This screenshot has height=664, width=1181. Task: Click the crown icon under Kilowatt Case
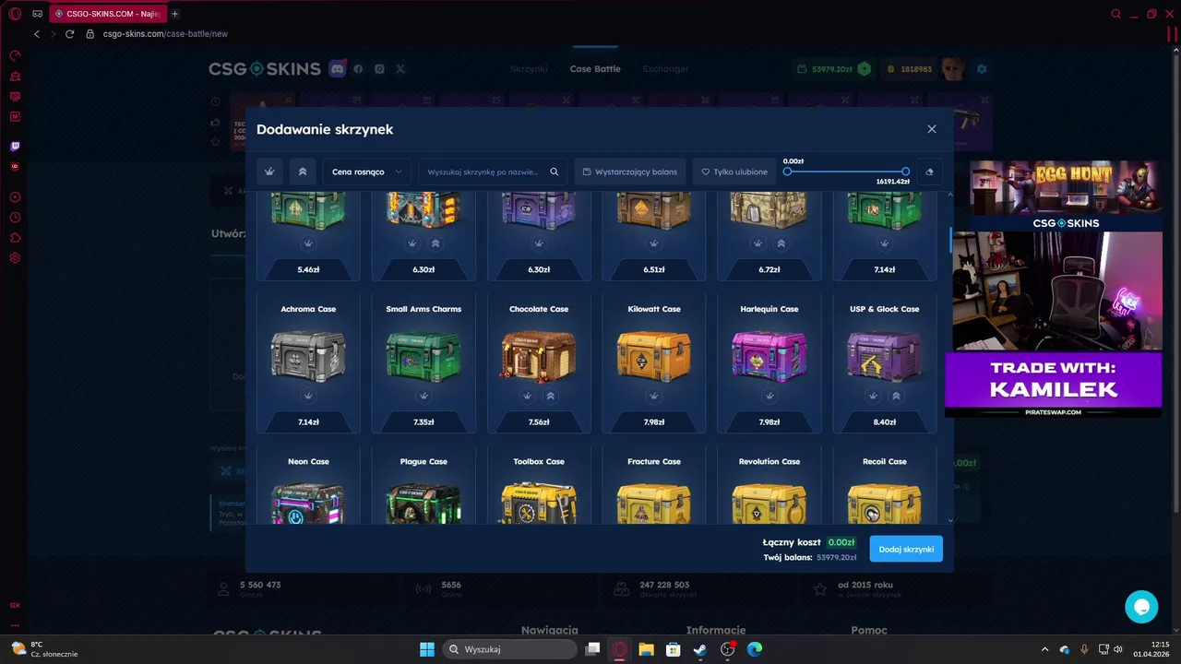(x=654, y=397)
